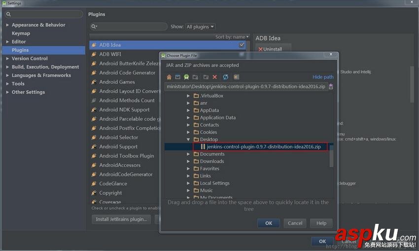Click the .VirtualBox folder icon

click(x=196, y=96)
